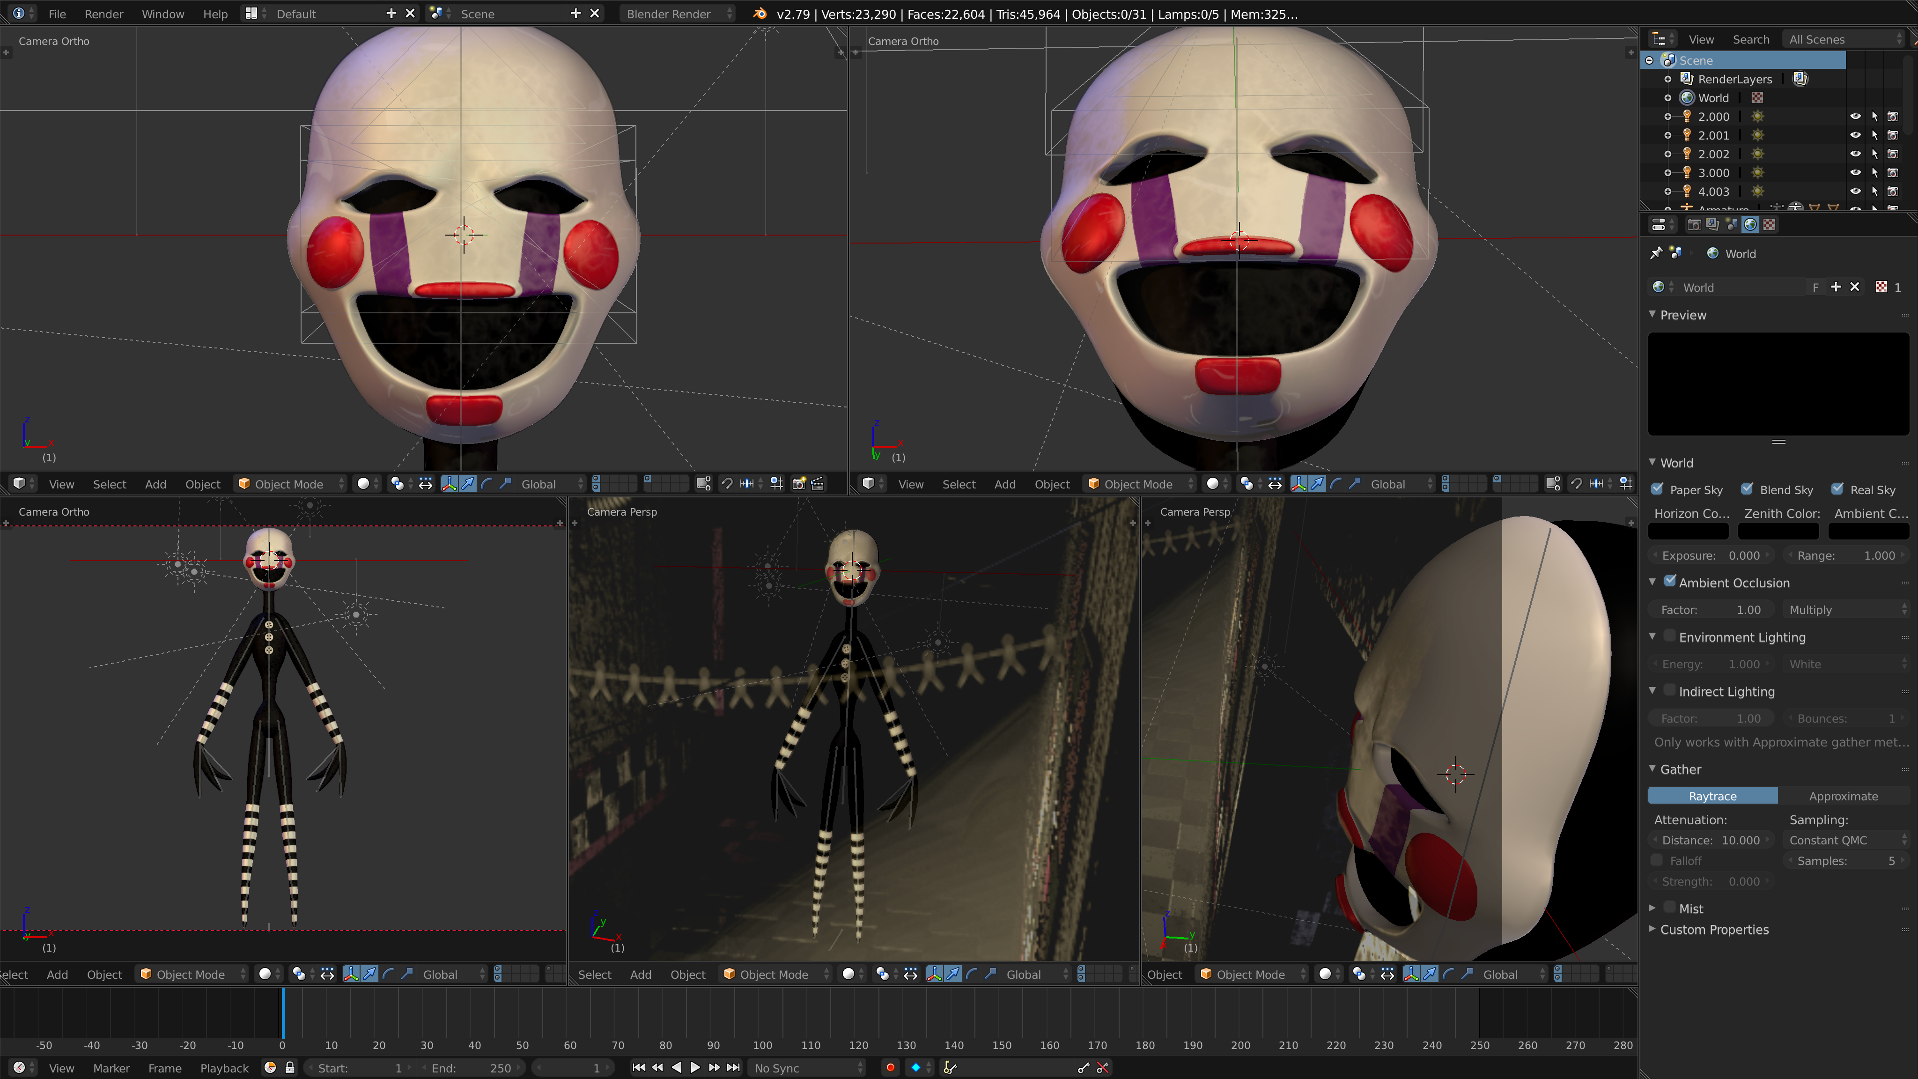Click manipulate center points icon in top-left viewport
The image size is (1918, 1079).
[425, 484]
